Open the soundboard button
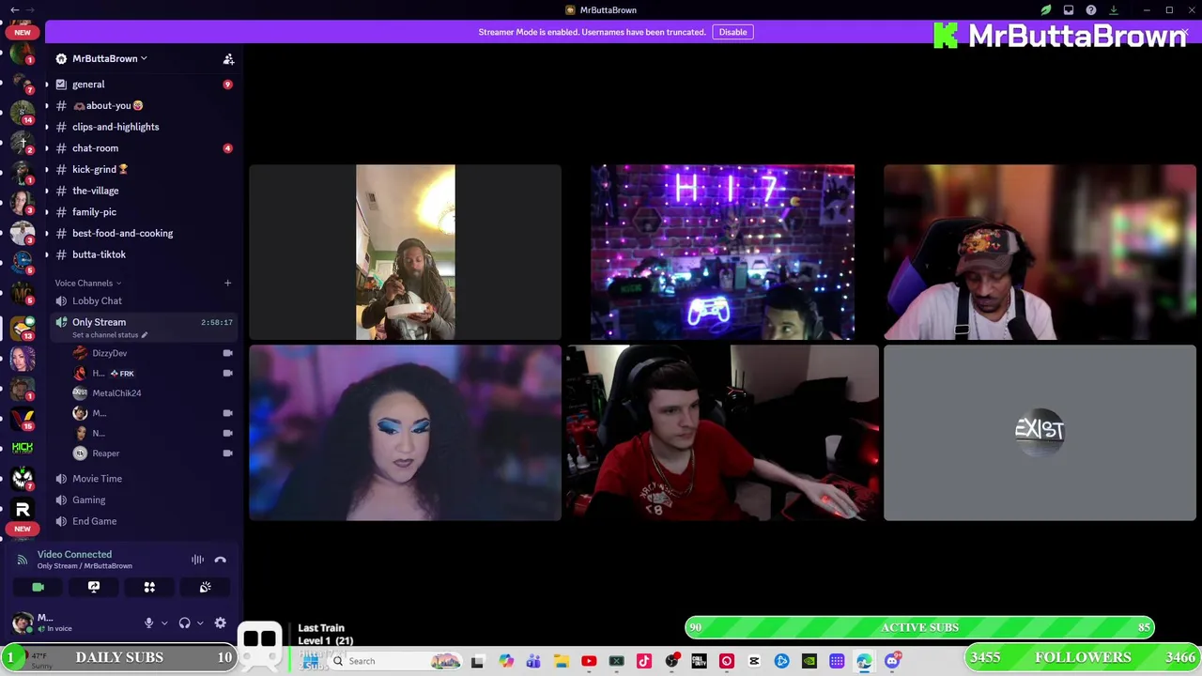 [x=205, y=587]
